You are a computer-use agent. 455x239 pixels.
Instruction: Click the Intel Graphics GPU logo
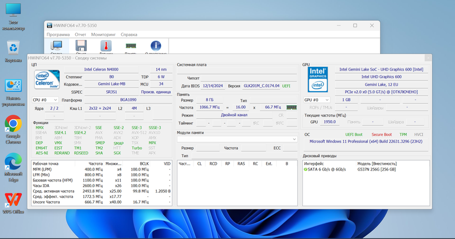click(318, 79)
